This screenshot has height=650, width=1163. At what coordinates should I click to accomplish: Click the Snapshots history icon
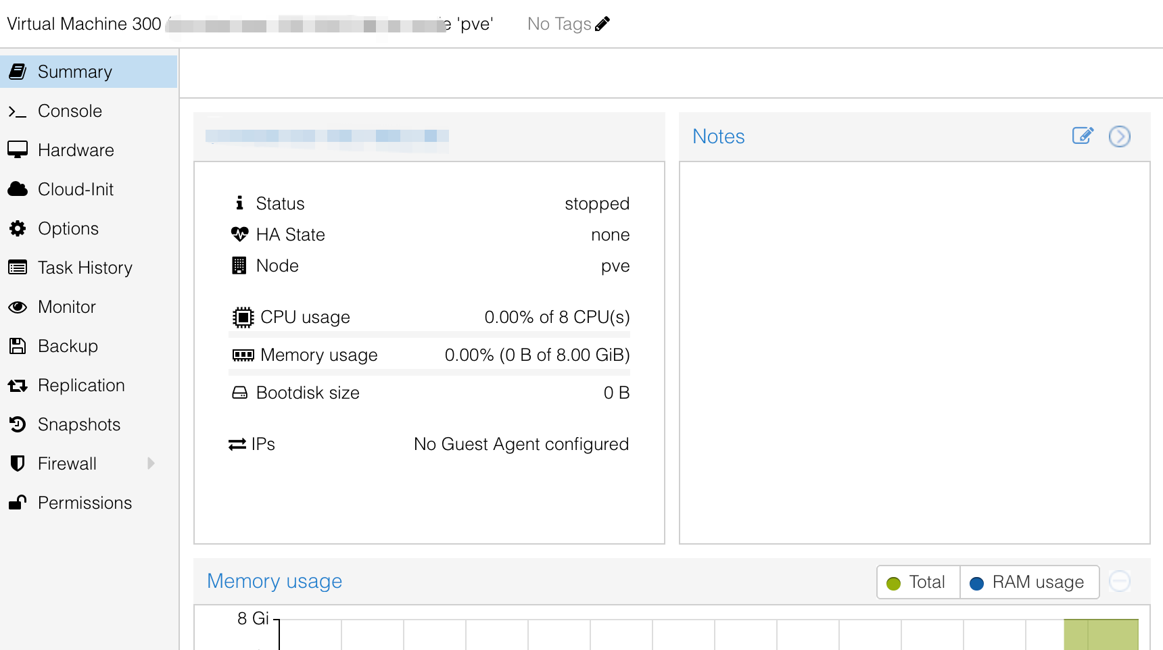click(x=18, y=424)
